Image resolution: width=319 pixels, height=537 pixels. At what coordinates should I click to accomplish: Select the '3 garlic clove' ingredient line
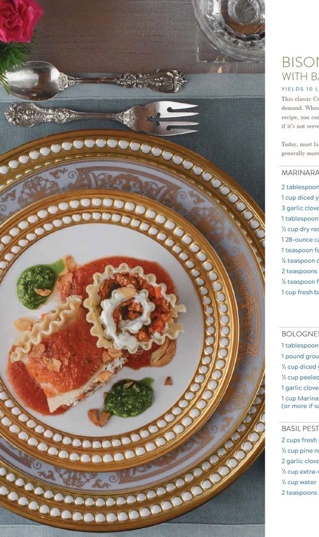300,208
